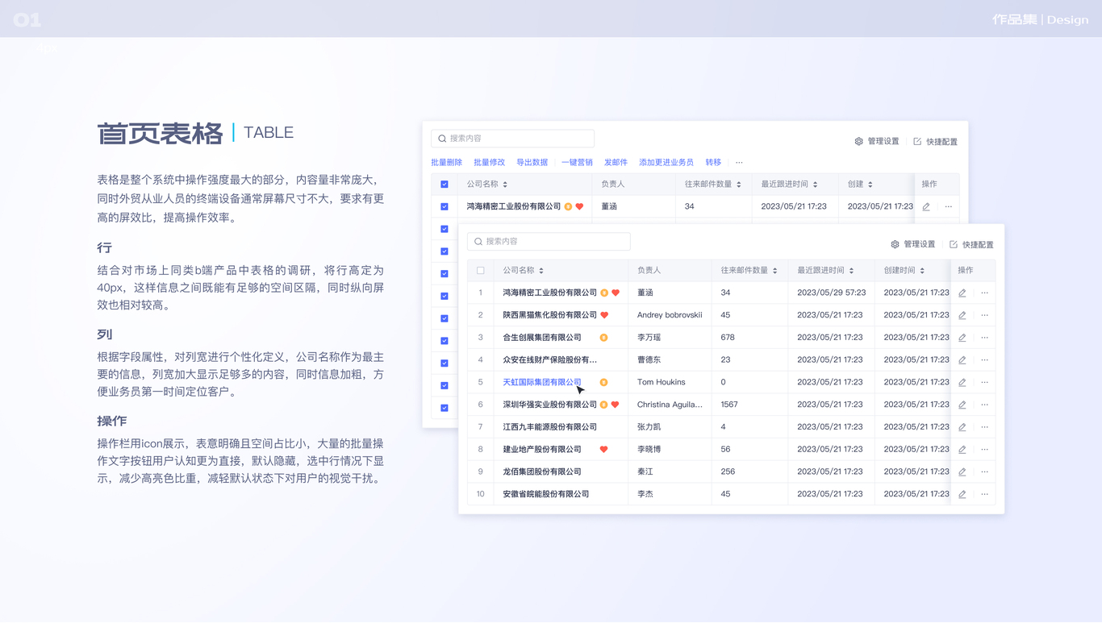Open more options for row 建业地产
1102x623 pixels.
click(x=985, y=450)
